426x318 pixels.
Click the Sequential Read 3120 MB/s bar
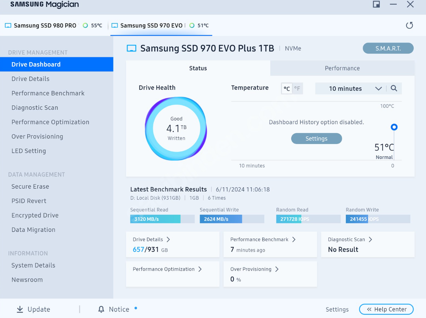click(163, 219)
